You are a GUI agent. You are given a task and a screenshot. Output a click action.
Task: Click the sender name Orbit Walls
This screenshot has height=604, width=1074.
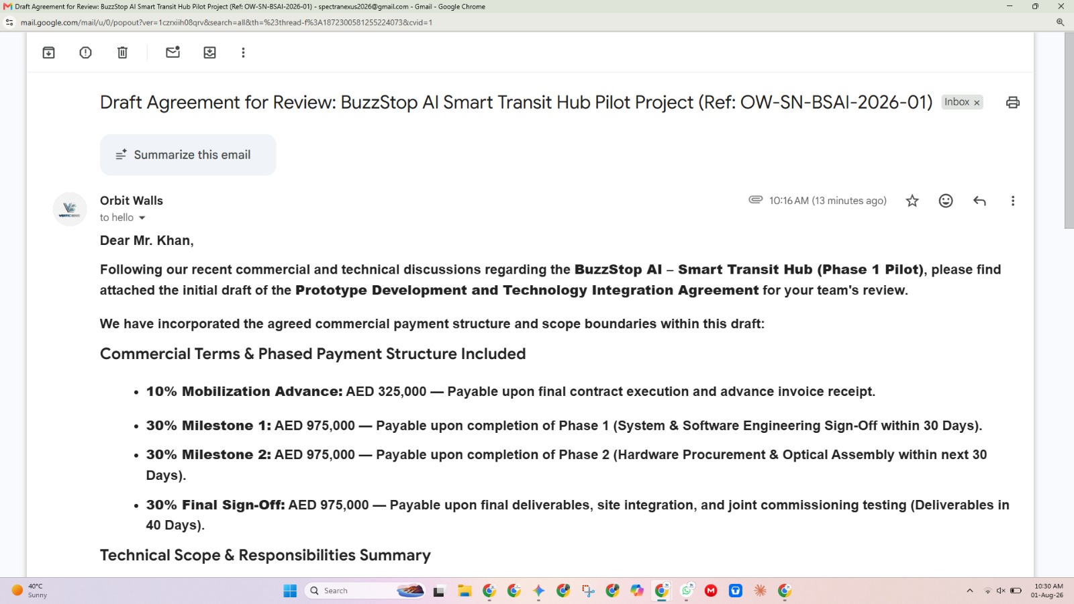click(x=132, y=201)
